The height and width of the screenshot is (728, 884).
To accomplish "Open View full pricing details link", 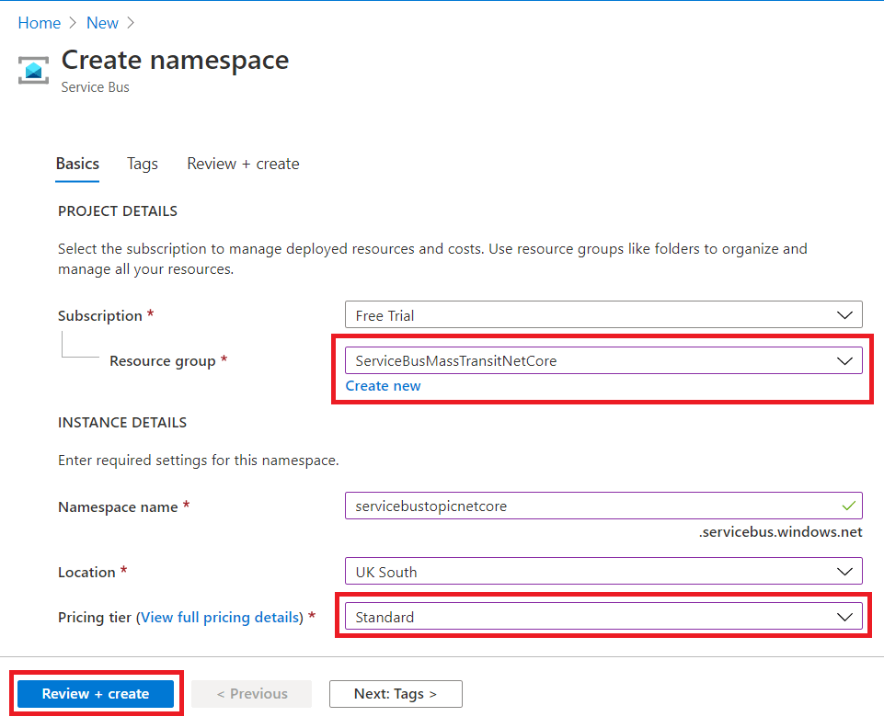I will [222, 618].
